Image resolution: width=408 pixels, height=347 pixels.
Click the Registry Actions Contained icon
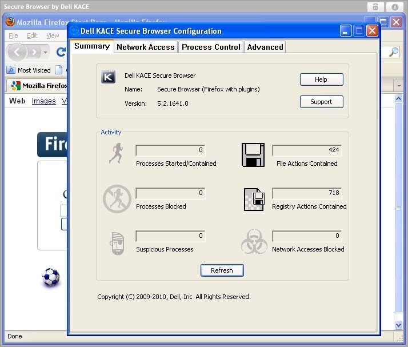pos(253,199)
